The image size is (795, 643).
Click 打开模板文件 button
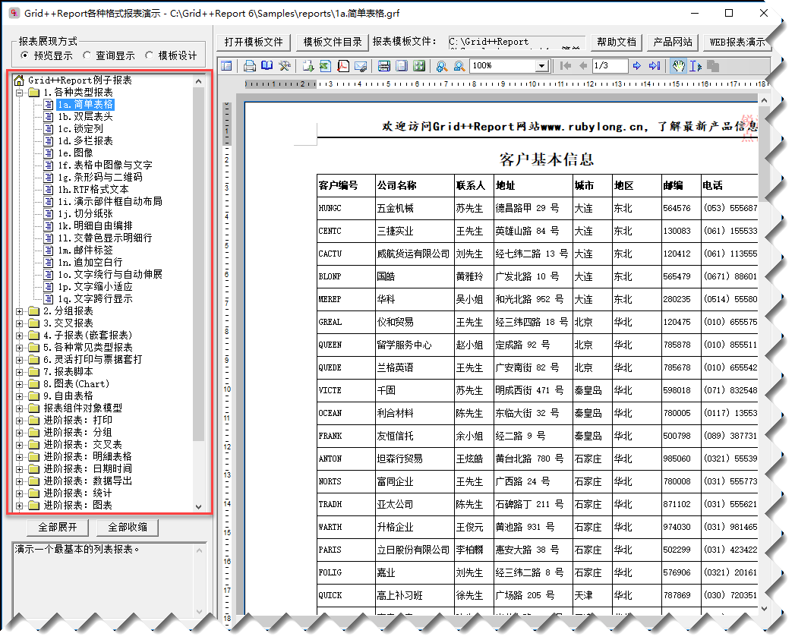[254, 42]
